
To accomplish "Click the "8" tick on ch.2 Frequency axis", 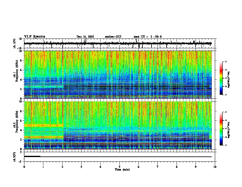I will pos(21,111).
